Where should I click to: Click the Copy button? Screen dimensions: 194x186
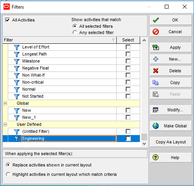click(x=171, y=82)
